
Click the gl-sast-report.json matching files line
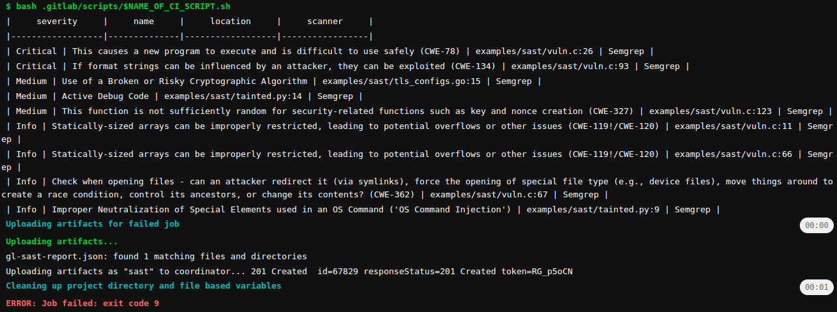(156, 257)
